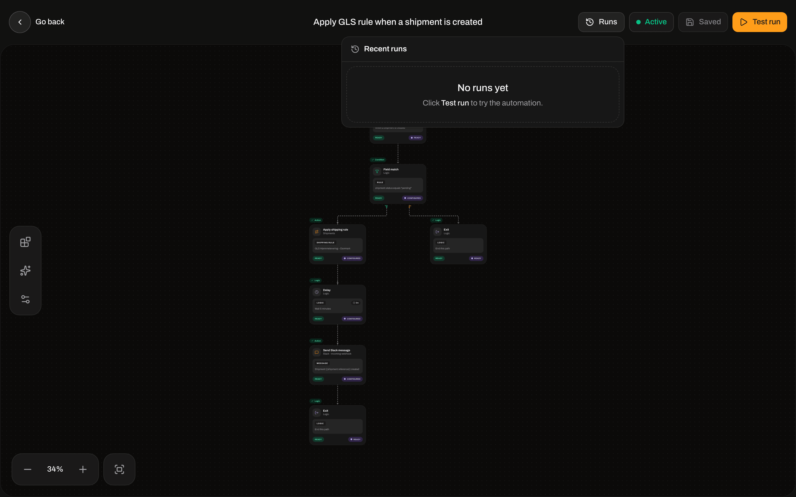This screenshot has height=497, width=796.
Task: Click the No runs yet message
Action: tap(483, 88)
